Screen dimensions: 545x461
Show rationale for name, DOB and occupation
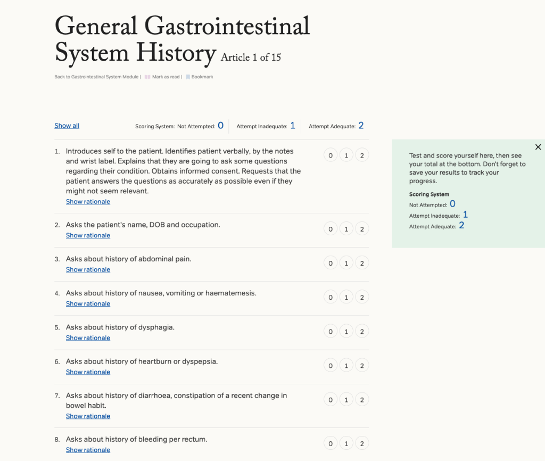88,235
